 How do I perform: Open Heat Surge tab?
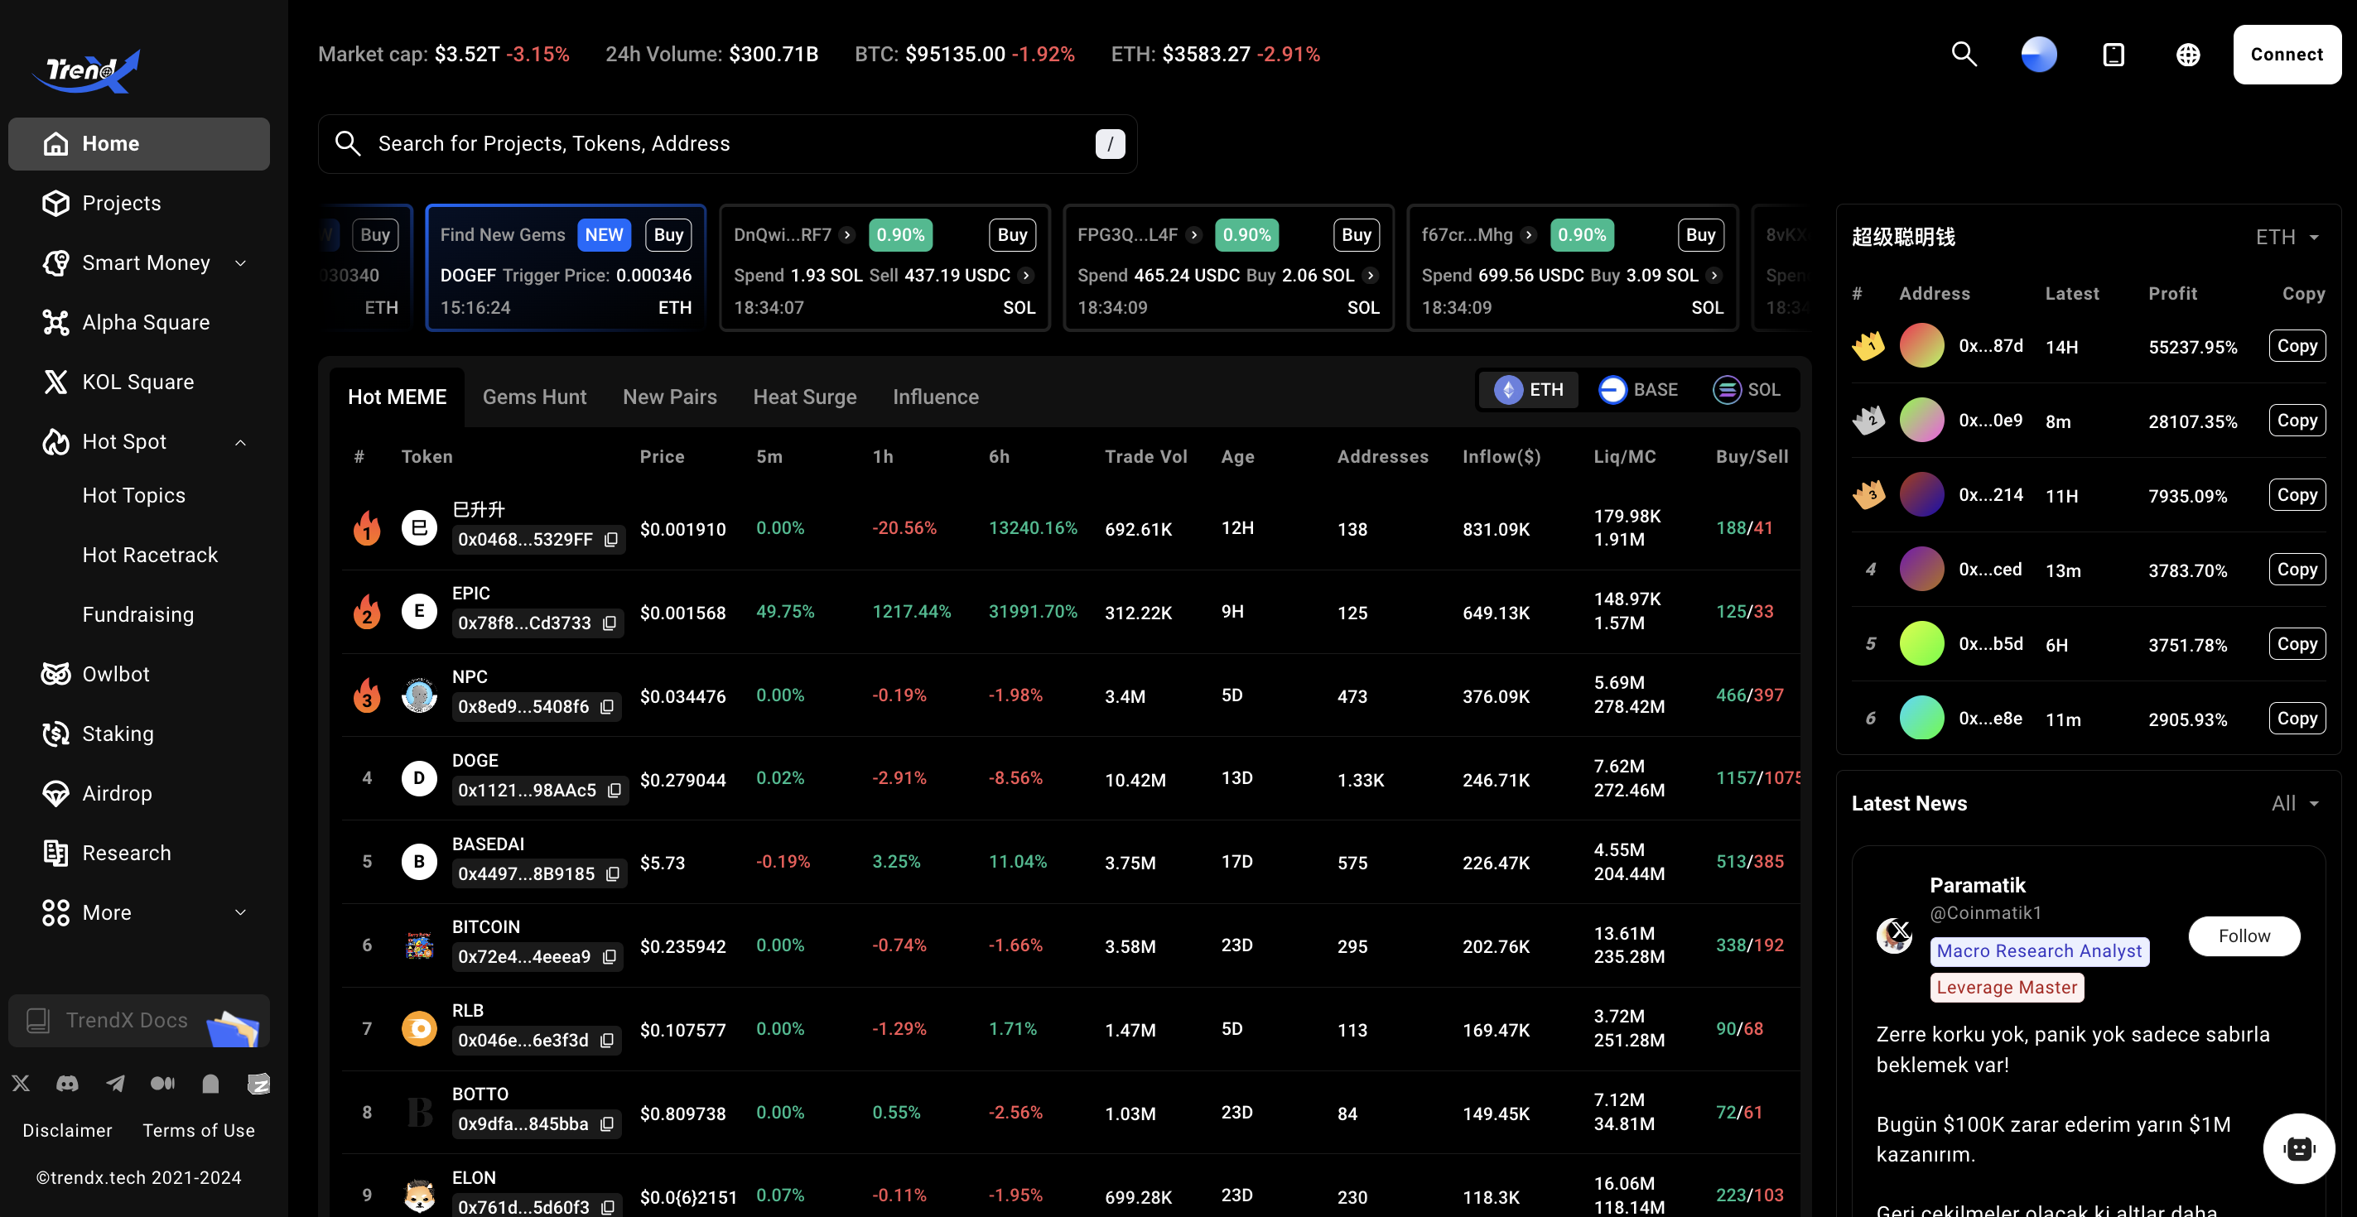click(x=805, y=397)
